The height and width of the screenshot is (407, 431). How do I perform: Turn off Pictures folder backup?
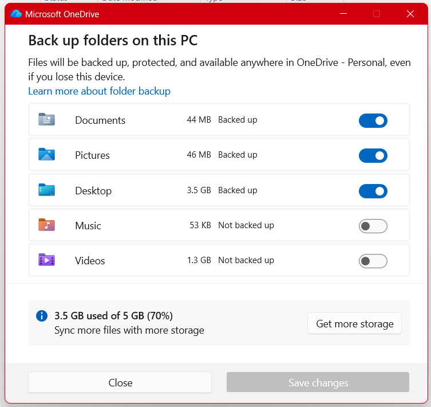click(373, 155)
